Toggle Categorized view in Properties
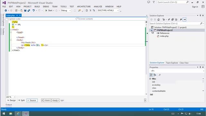This screenshot has height=116, width=206. pyautogui.click(x=151, y=75)
